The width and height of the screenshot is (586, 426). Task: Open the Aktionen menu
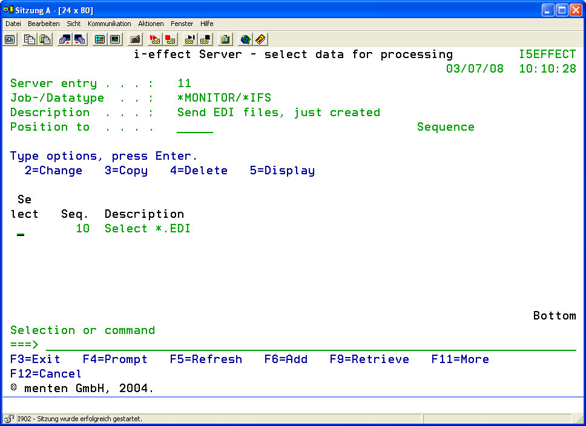coord(151,24)
